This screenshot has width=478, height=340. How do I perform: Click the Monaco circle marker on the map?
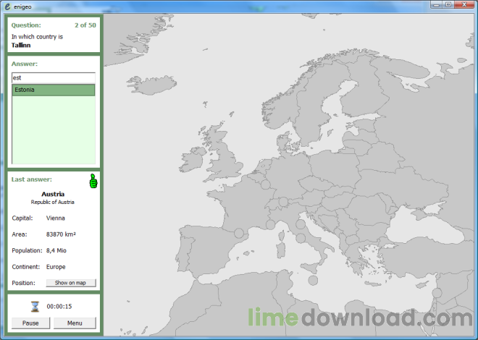[270, 225]
